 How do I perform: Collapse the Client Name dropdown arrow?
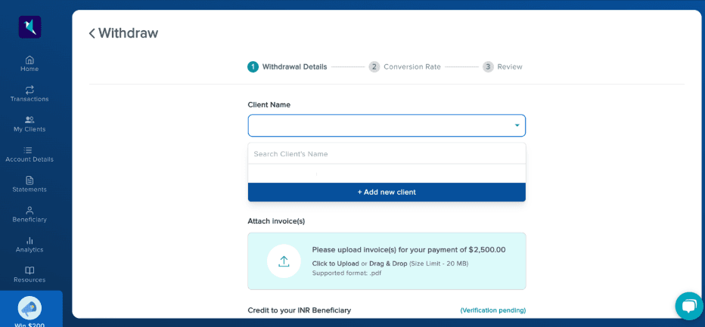point(517,125)
